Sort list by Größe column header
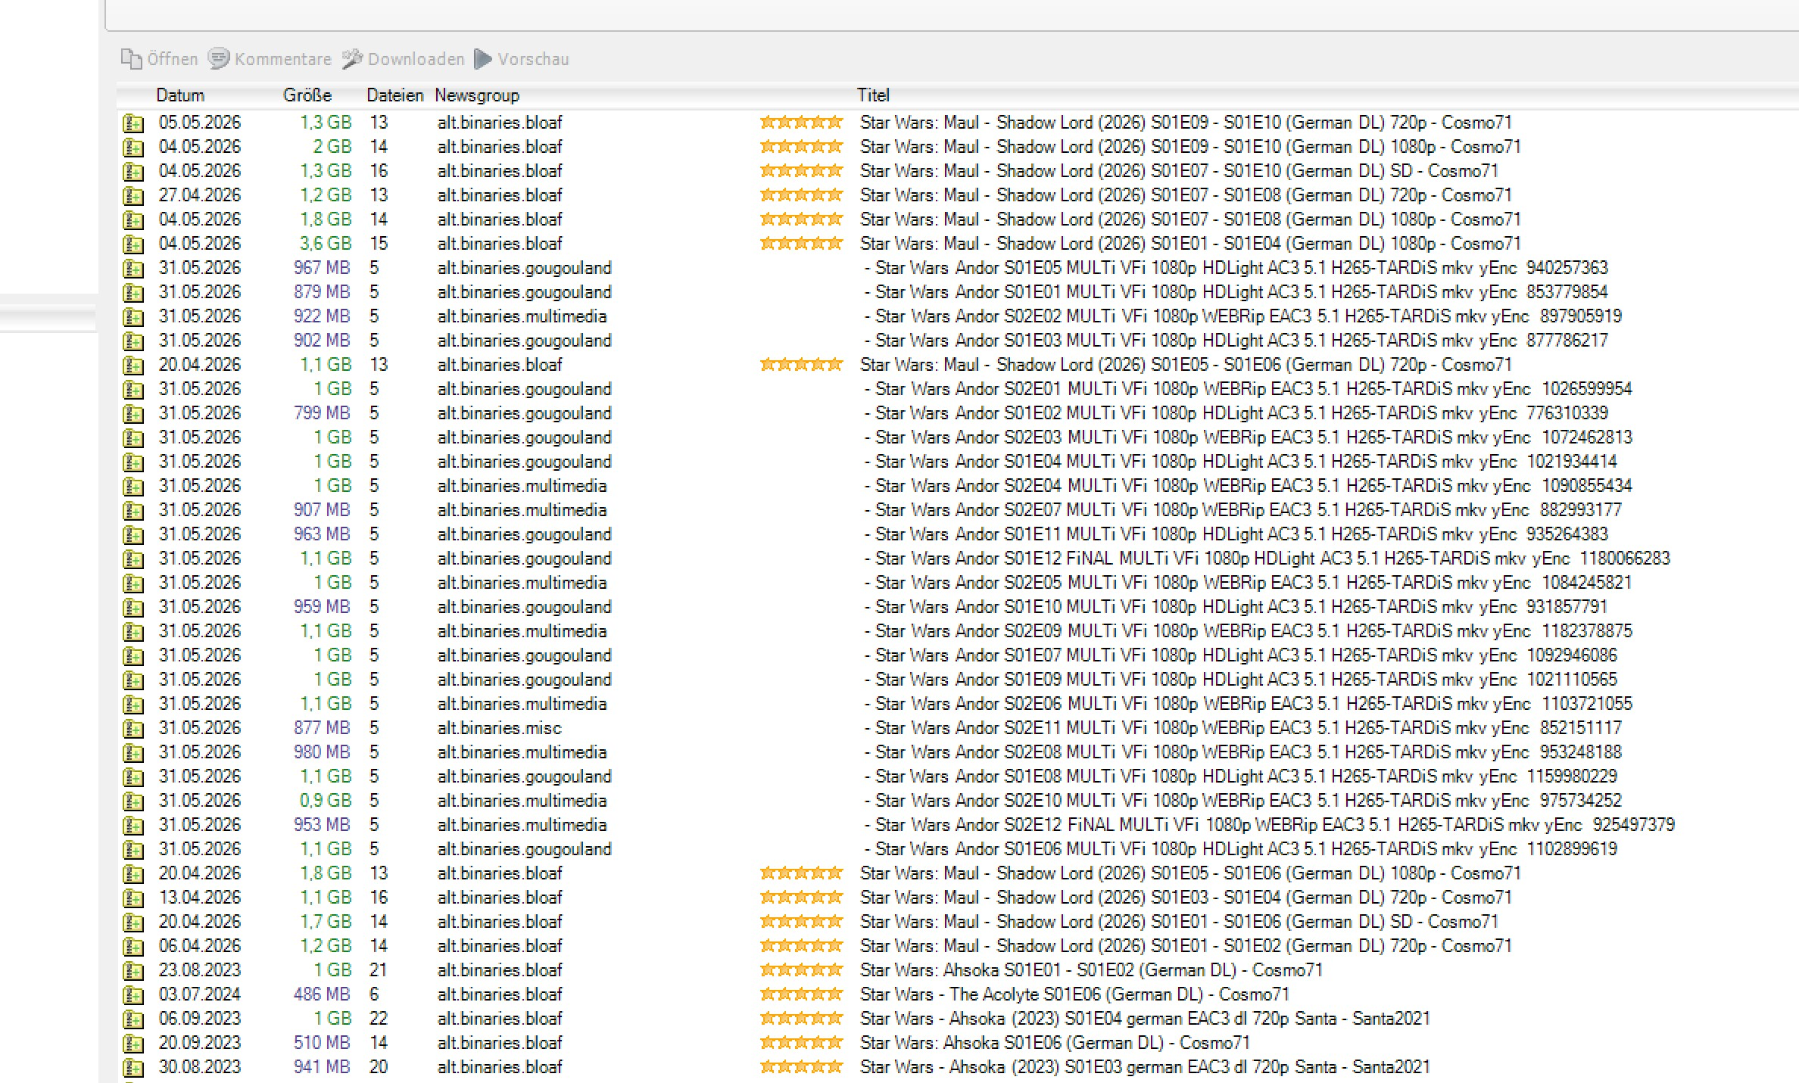 [x=307, y=95]
